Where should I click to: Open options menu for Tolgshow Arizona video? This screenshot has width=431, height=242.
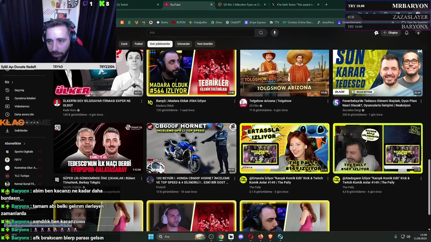[x=328, y=101]
